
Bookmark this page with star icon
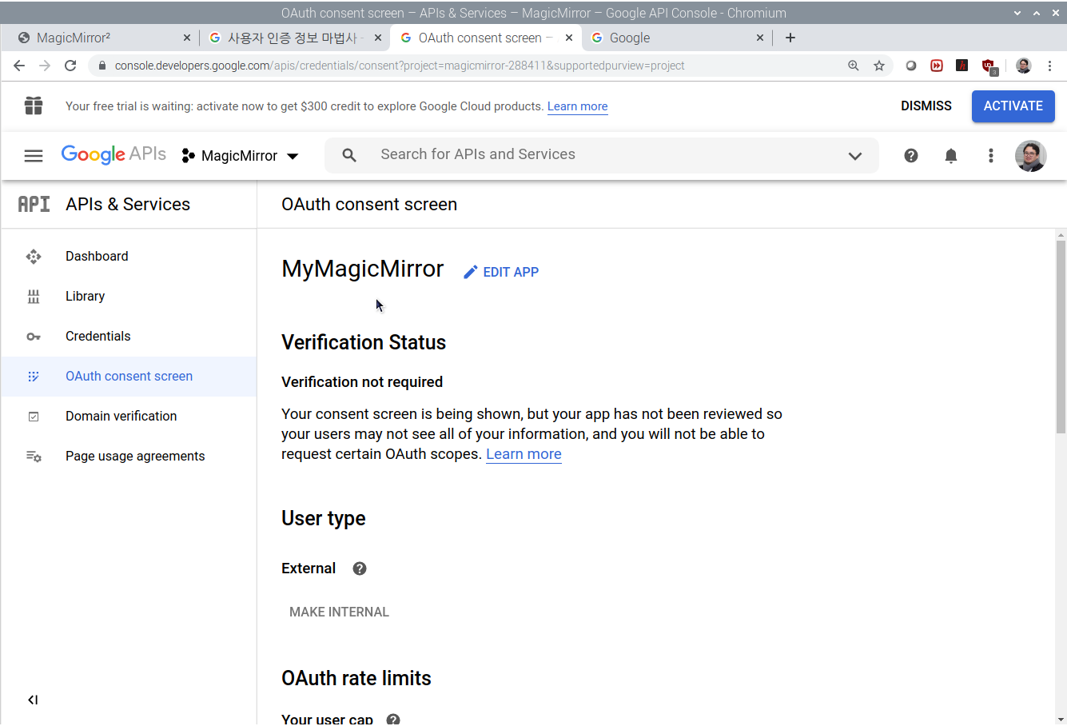tap(879, 66)
